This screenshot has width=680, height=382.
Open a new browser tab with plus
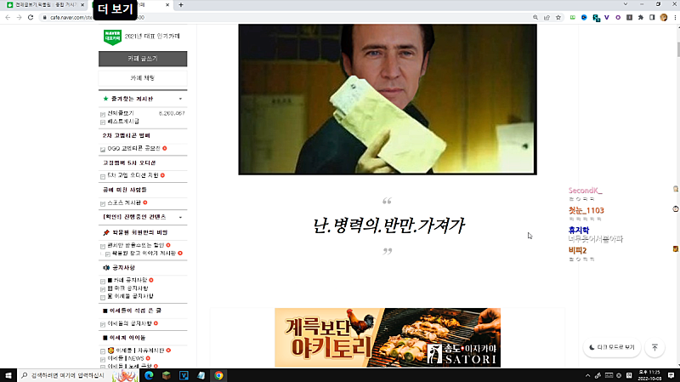pyautogui.click(x=181, y=5)
